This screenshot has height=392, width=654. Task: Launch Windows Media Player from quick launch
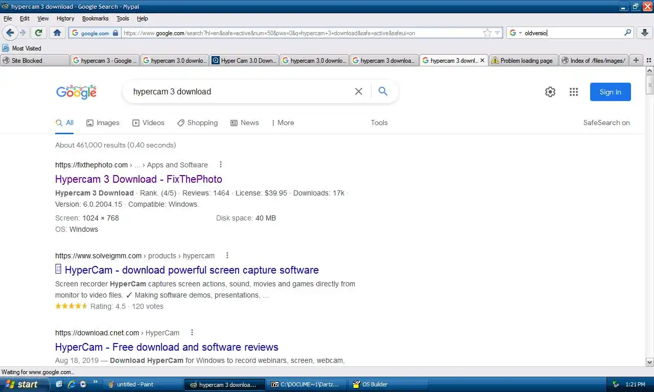tap(83, 384)
